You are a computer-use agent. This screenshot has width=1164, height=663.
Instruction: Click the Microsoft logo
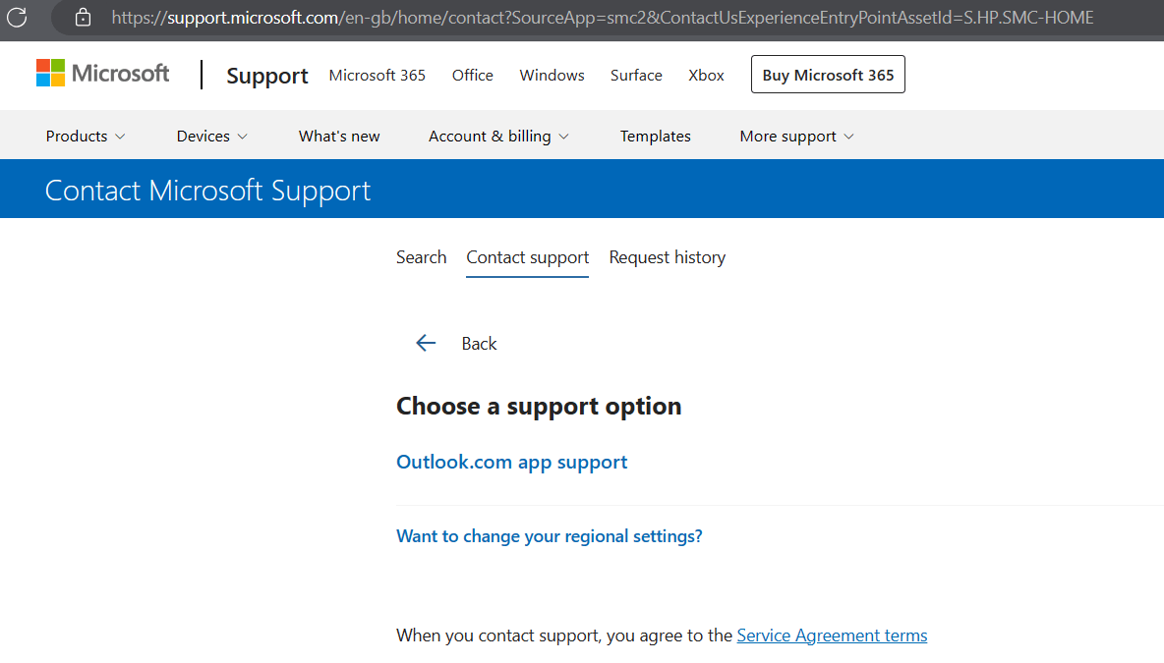(x=103, y=74)
